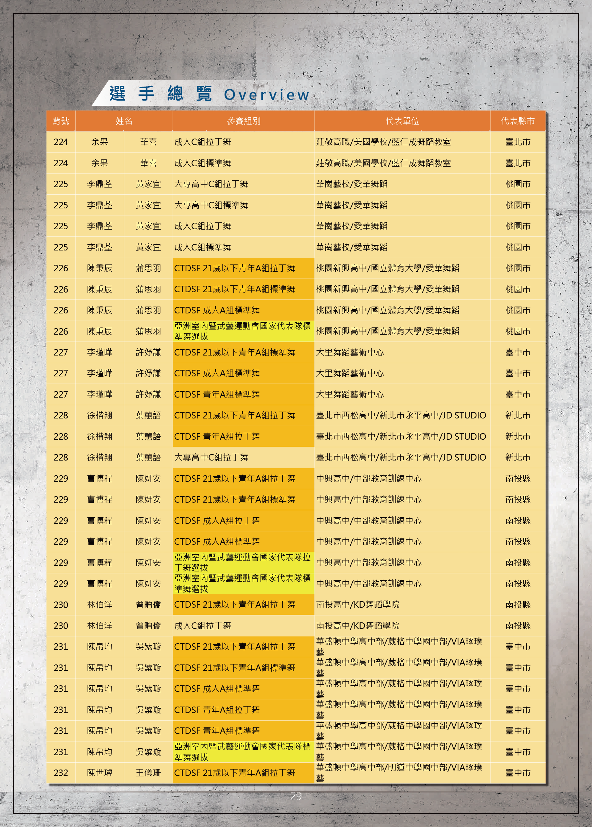The height and width of the screenshot is (827, 592).
Task: Select CTDSF 成人A組標準舞 for couple 226
Action: (243, 310)
